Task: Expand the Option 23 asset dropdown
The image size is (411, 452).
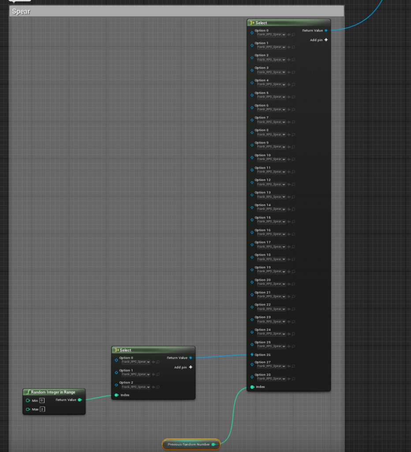Action: (x=284, y=321)
